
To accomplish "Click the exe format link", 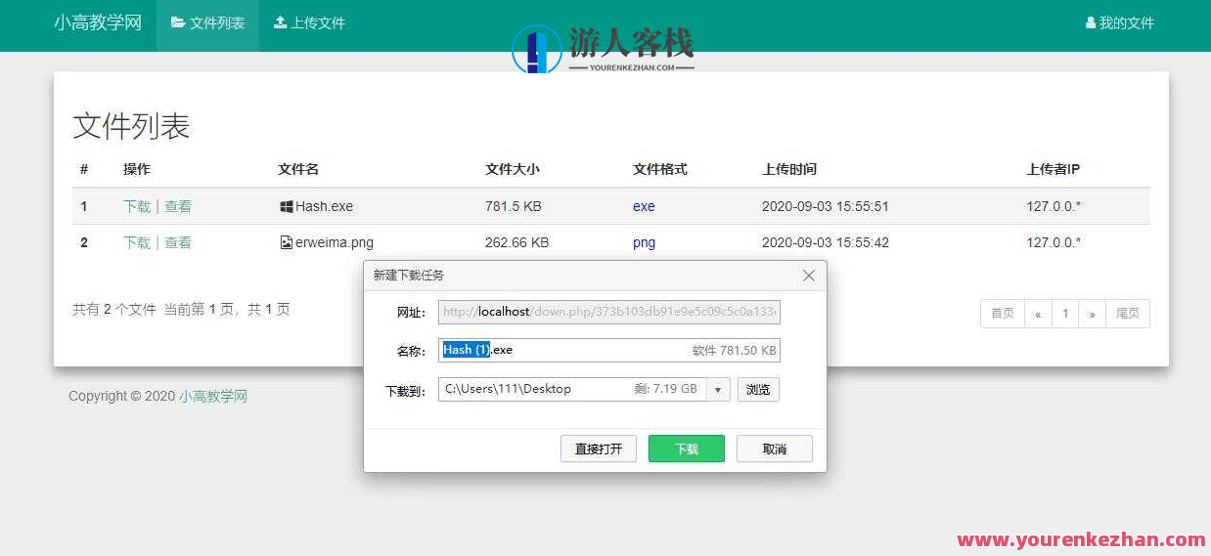I will [644, 206].
